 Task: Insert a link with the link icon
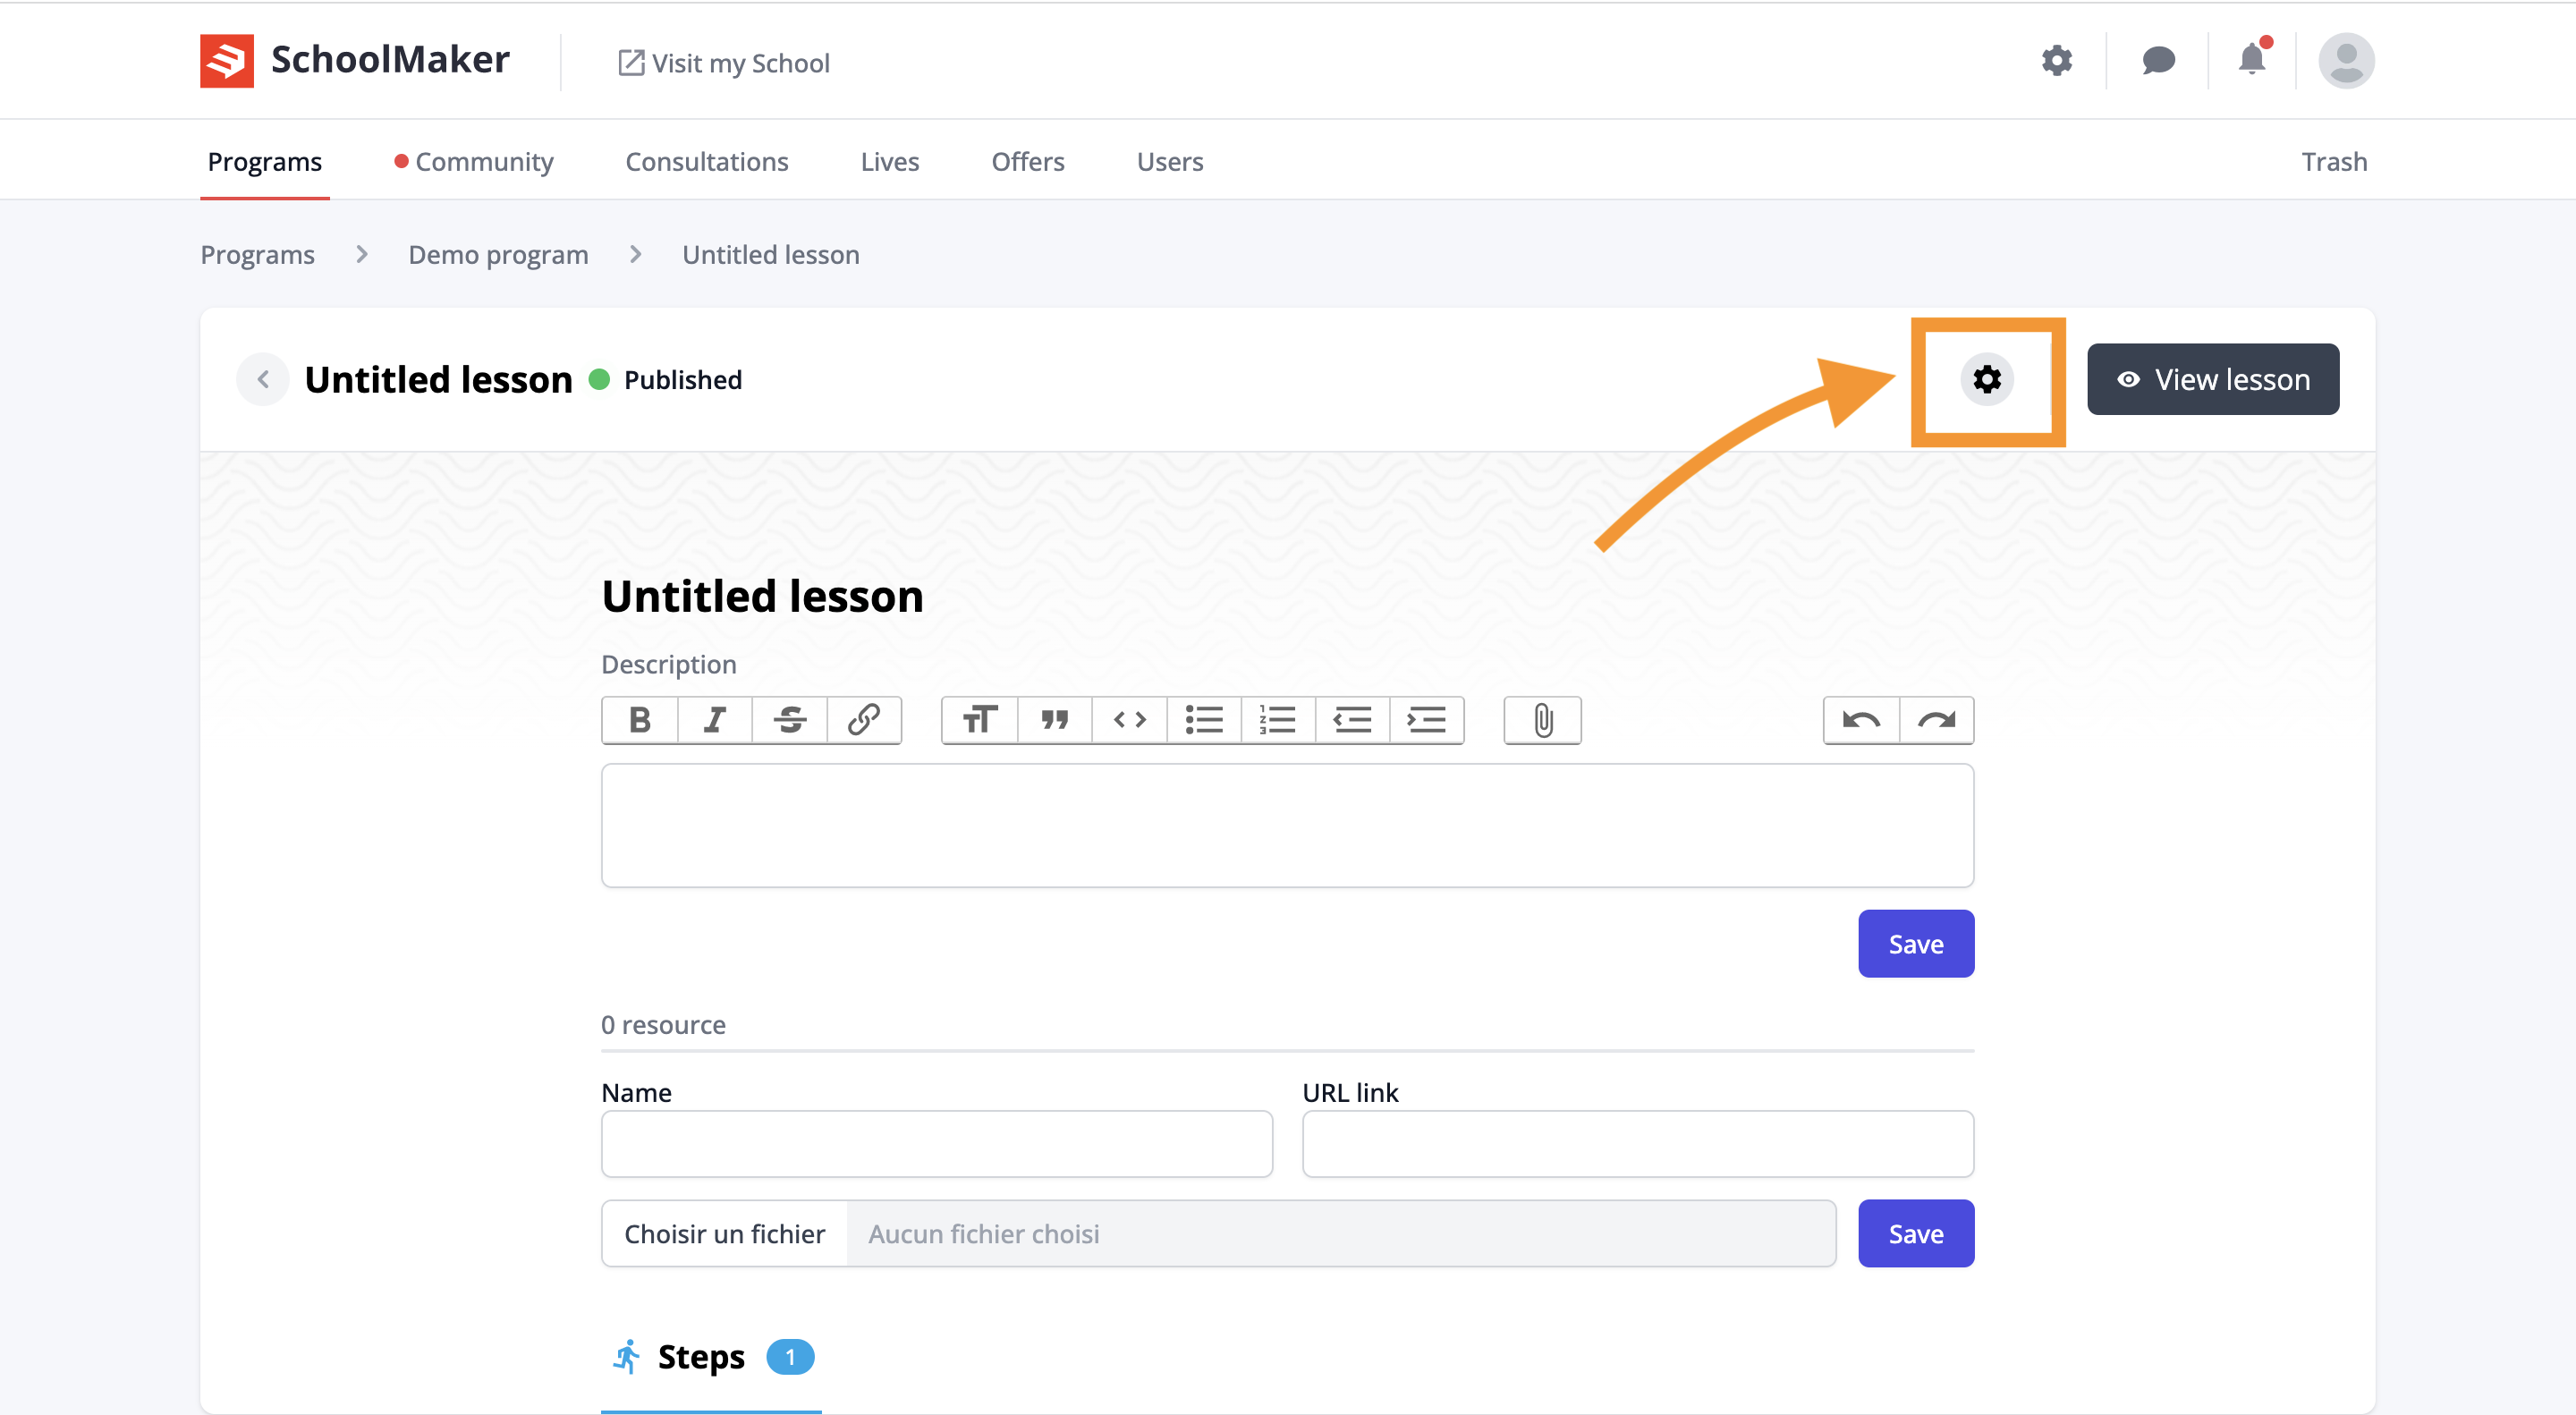864,720
